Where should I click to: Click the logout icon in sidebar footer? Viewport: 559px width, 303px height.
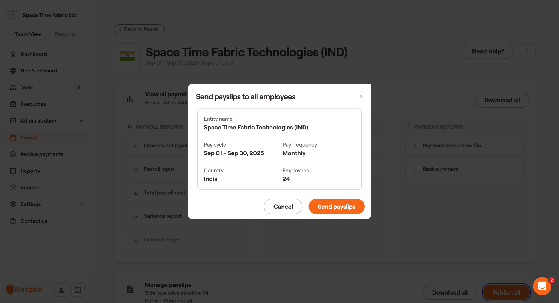(78, 290)
